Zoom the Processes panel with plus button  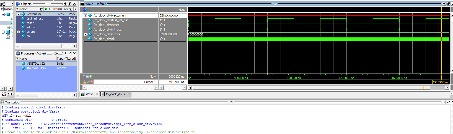pyautogui.click(x=65, y=53)
